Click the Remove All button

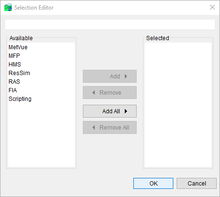(x=110, y=128)
